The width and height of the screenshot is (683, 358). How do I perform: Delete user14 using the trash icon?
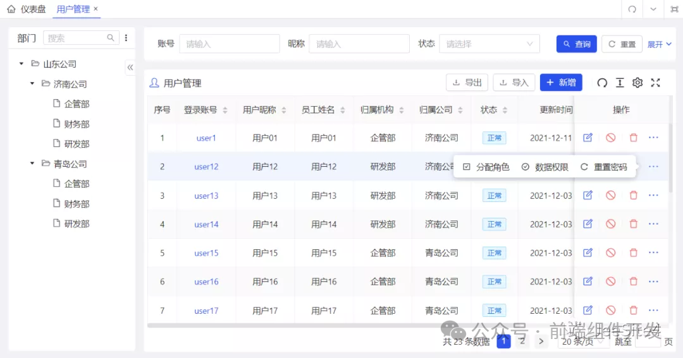(633, 224)
